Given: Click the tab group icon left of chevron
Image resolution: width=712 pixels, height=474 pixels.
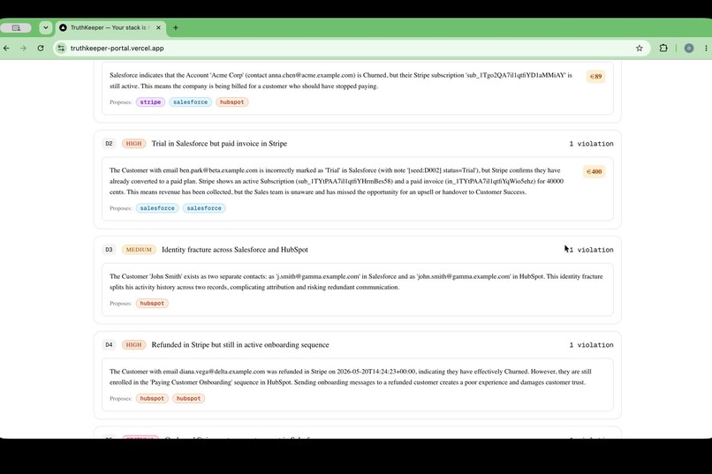Looking at the screenshot, I should tap(16, 27).
